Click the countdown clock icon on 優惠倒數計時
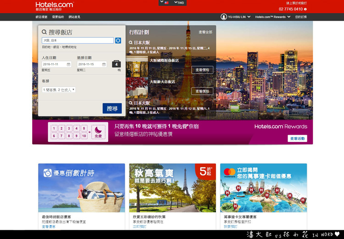This screenshot has height=239, width=344. pos(47,173)
